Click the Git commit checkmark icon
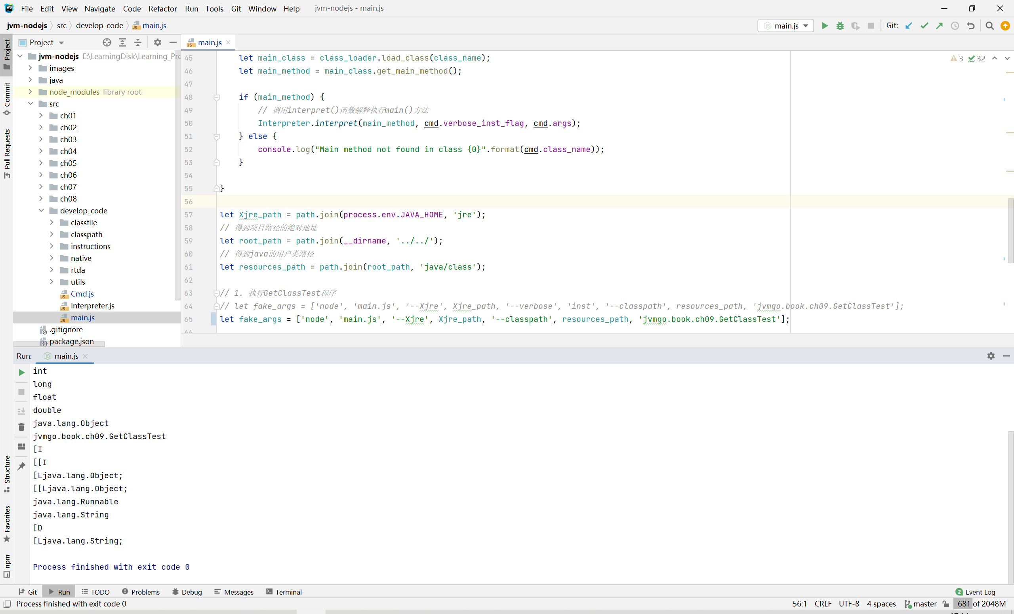Image resolution: width=1014 pixels, height=614 pixels. pos(924,26)
